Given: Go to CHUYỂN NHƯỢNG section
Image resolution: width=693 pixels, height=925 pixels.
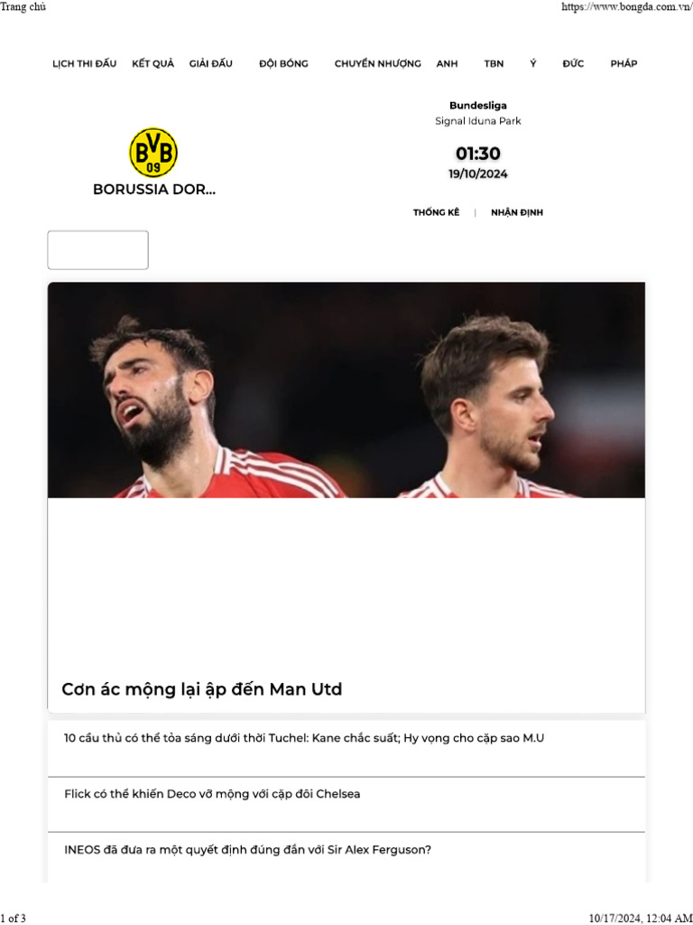Looking at the screenshot, I should click(378, 64).
